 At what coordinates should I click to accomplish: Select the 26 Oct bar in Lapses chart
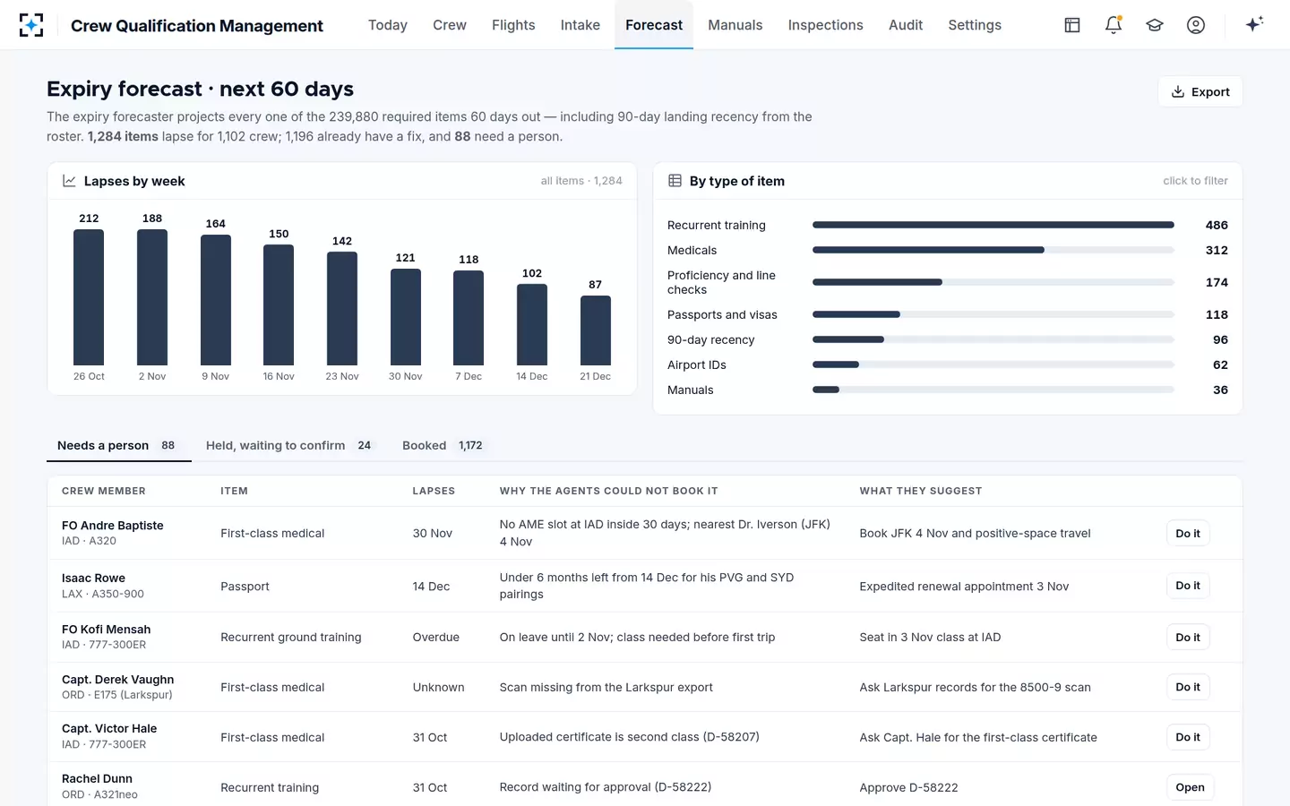click(x=89, y=297)
